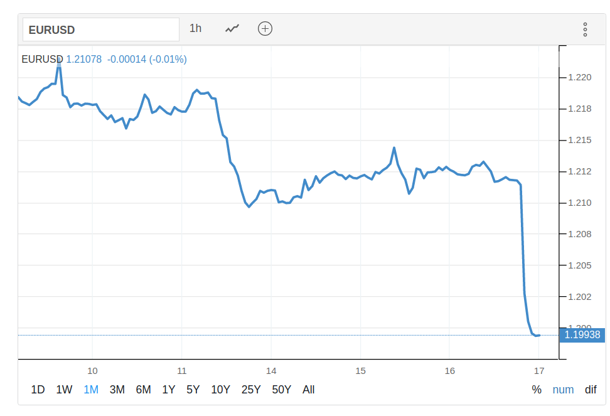Select the 1W time range
610x416 pixels.
pyautogui.click(x=64, y=390)
